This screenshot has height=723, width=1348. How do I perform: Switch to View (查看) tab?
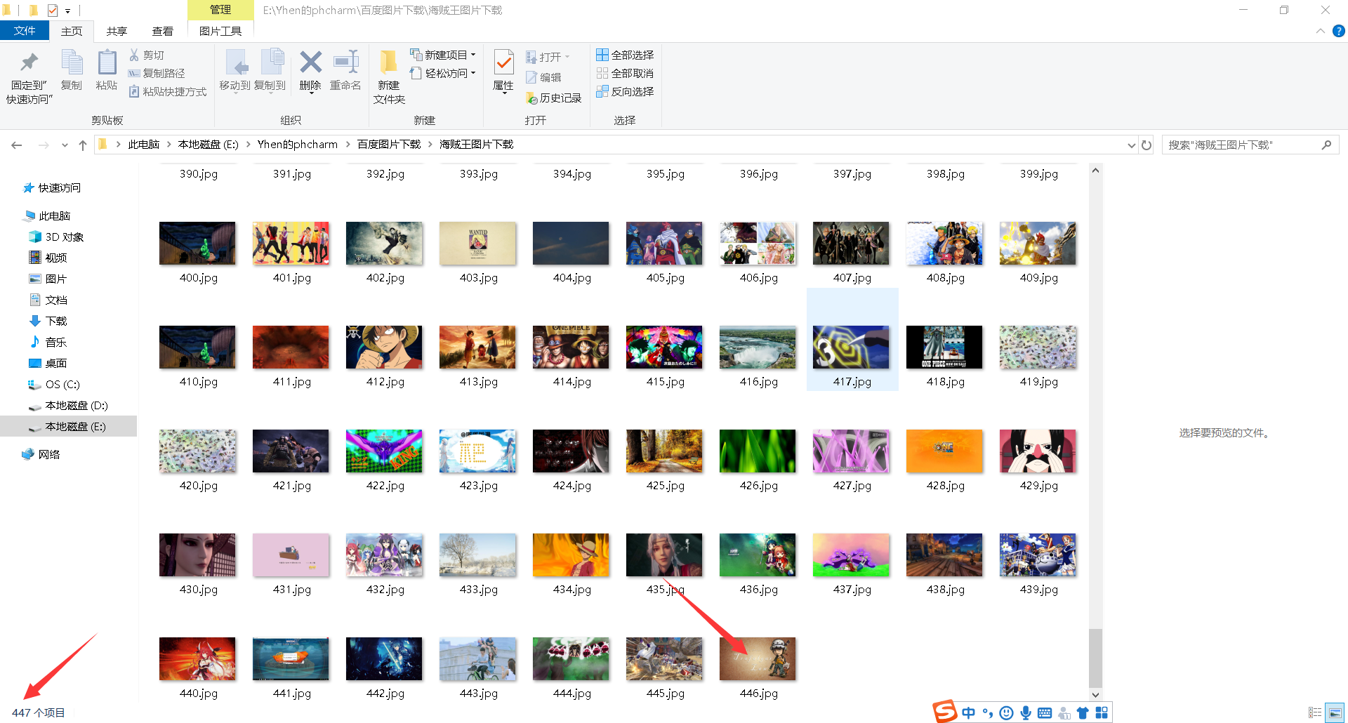tap(163, 31)
